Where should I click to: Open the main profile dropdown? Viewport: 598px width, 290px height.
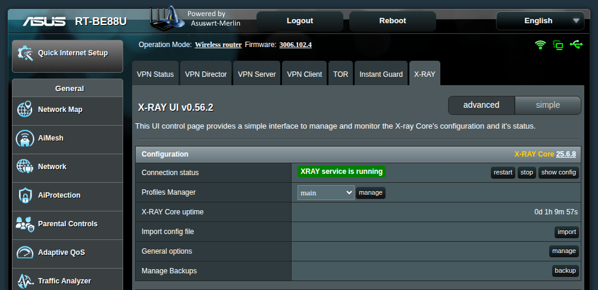326,193
